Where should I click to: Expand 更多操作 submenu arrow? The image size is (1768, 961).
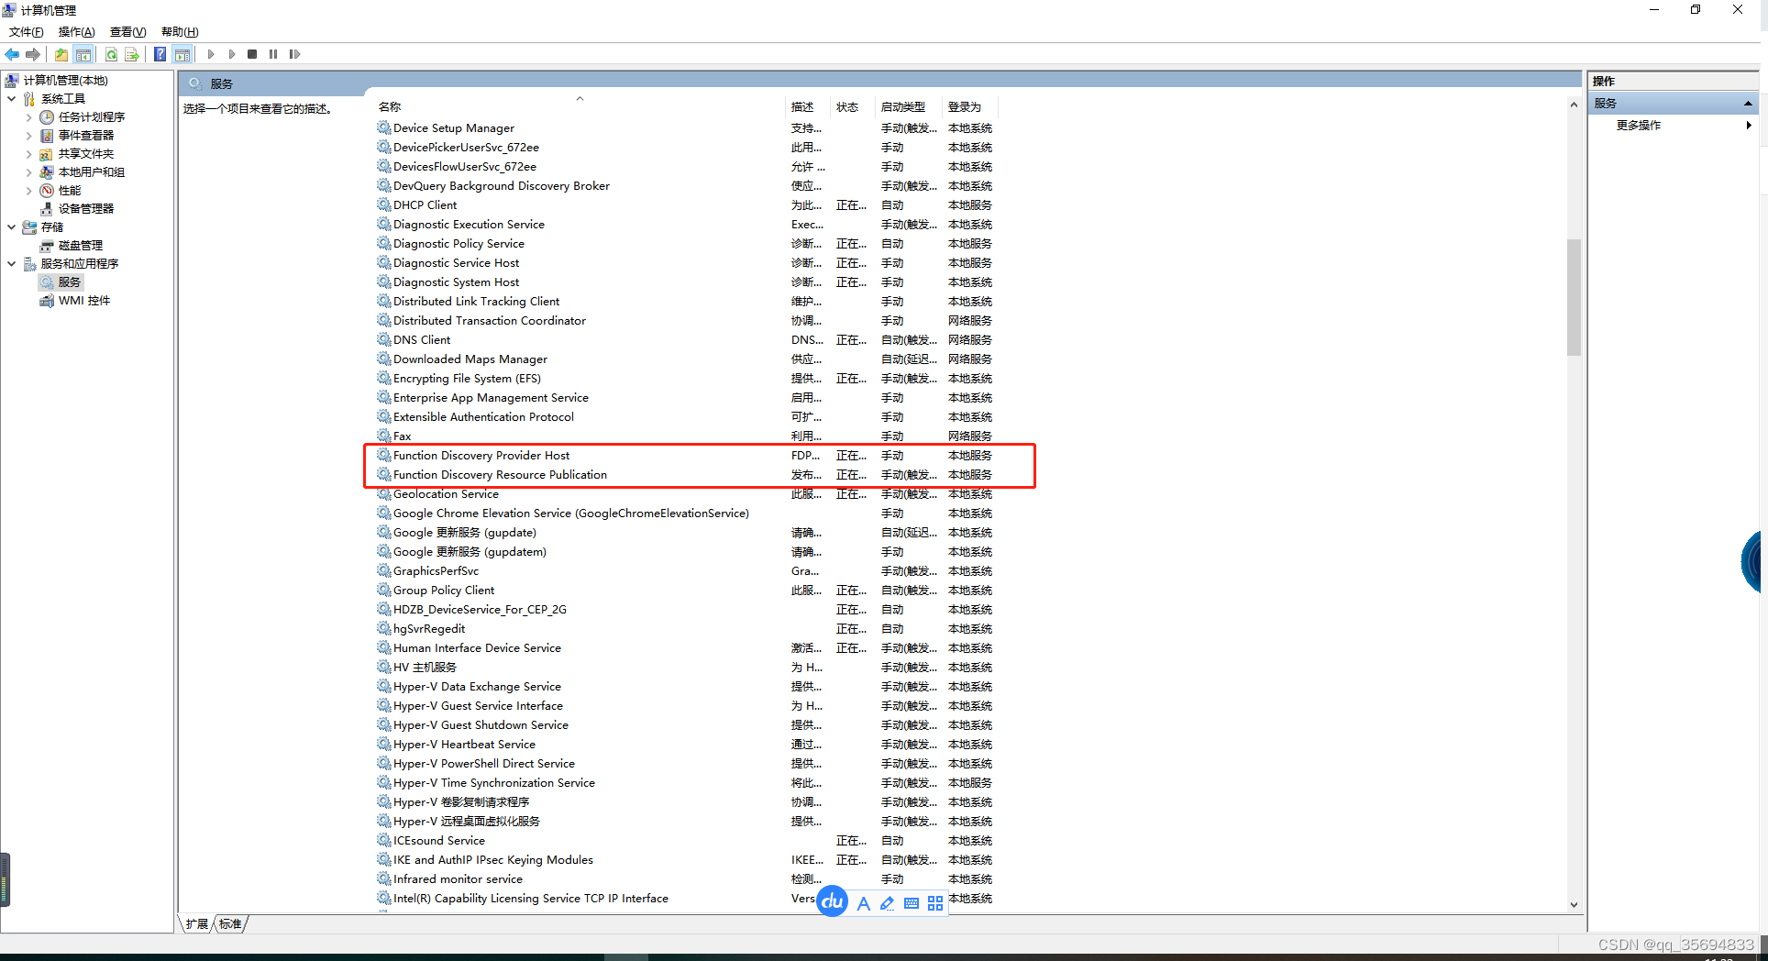1749,126
